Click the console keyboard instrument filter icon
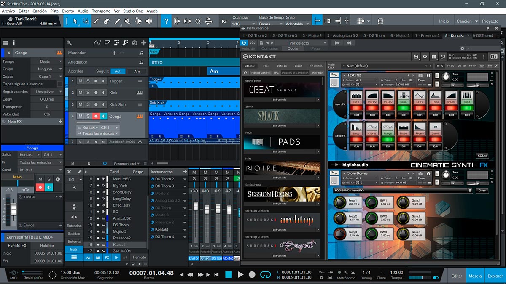Image resolution: width=506 pixels, height=284 pixels. (98, 257)
